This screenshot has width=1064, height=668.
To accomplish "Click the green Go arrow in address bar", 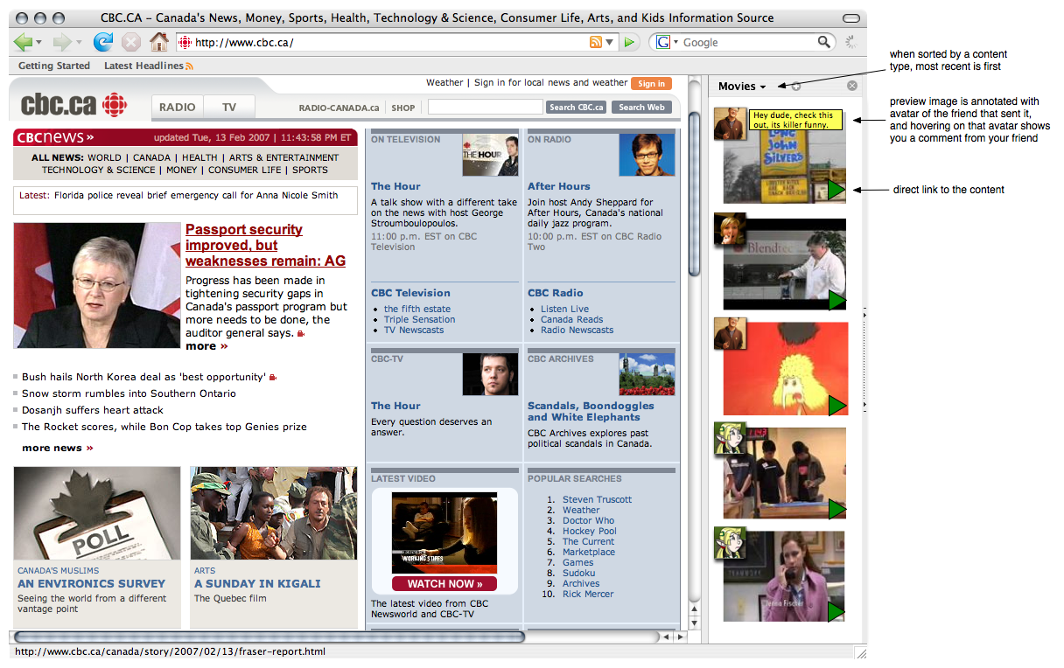I will [629, 42].
